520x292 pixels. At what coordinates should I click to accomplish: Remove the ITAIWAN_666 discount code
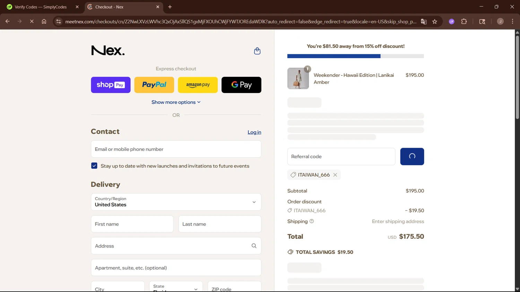tap(335, 175)
